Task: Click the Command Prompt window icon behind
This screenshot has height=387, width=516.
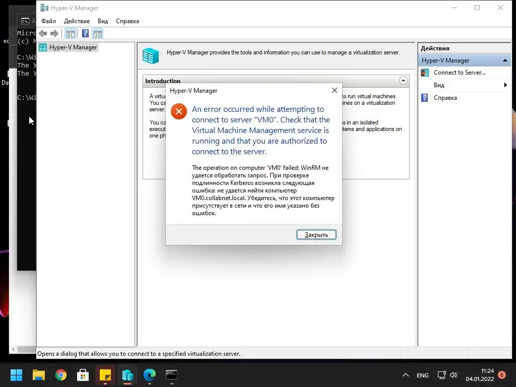Action: tap(25, 21)
